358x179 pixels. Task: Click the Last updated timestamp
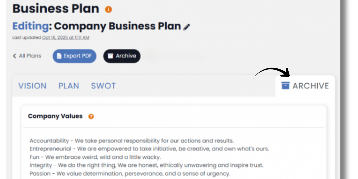pos(65,38)
